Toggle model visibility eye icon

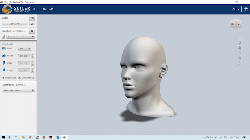pyautogui.click(x=32, y=18)
